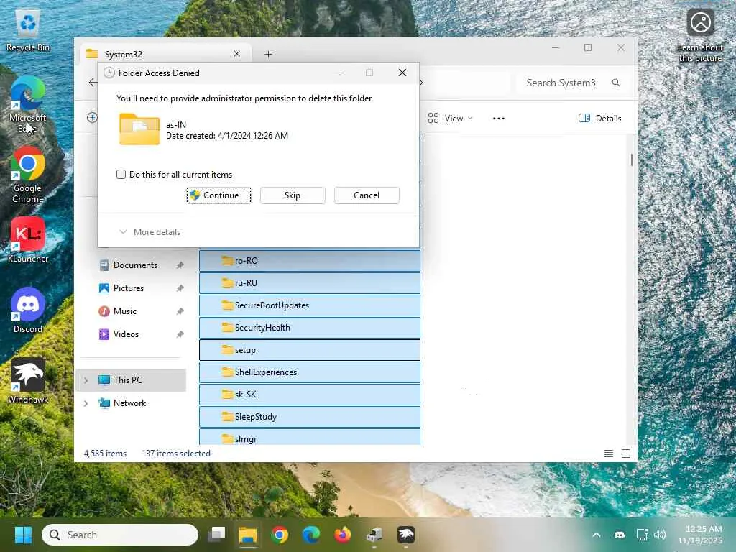Open Firefox from the taskbar
The height and width of the screenshot is (552, 736).
coord(343,535)
